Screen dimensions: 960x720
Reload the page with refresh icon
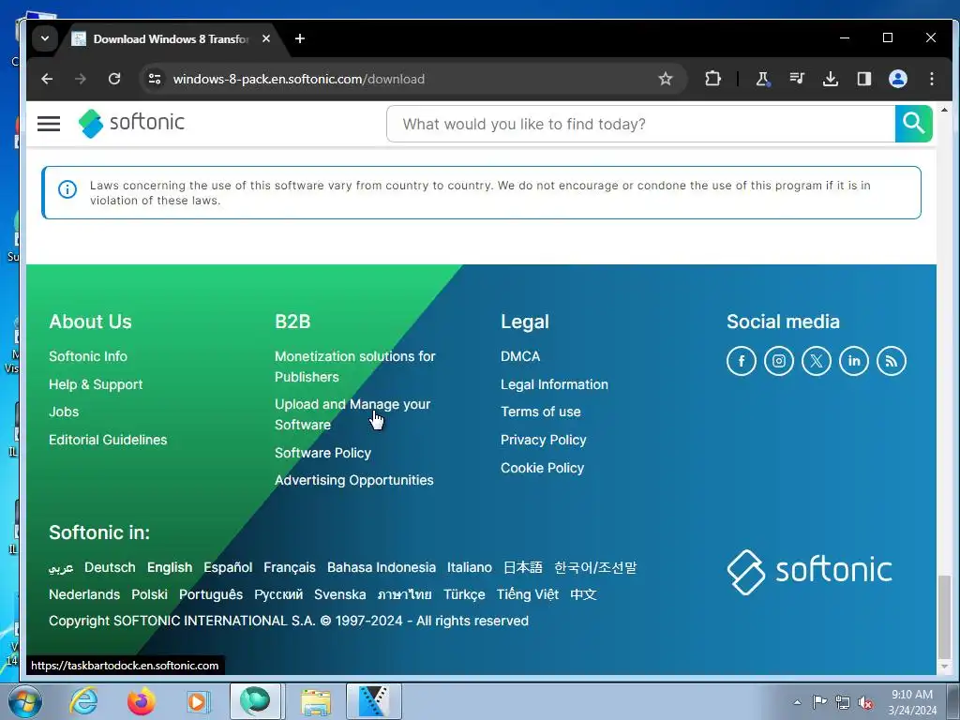point(113,79)
